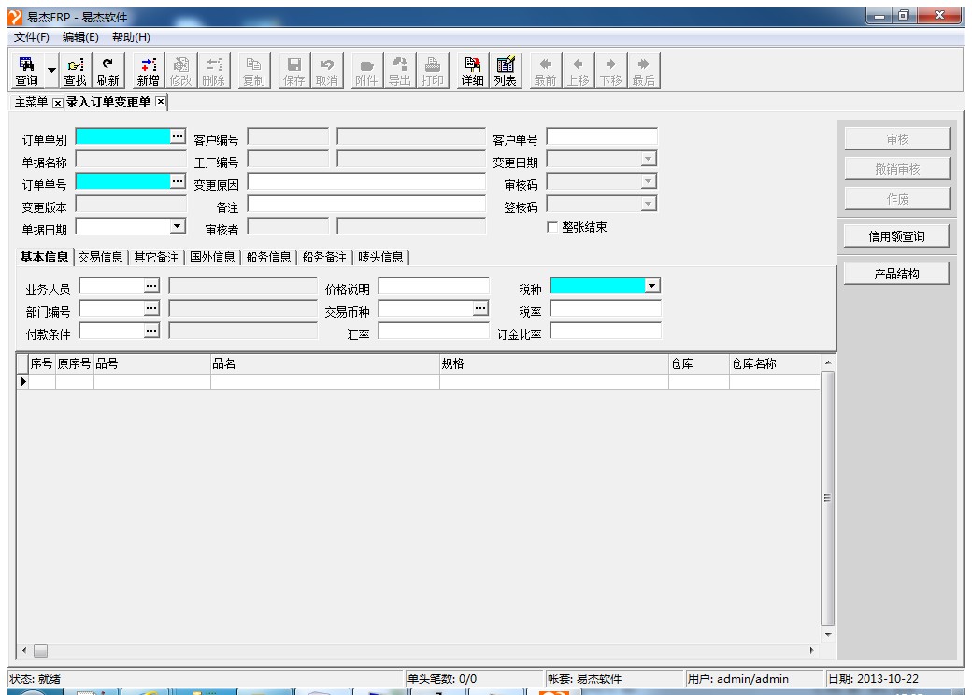This screenshot has height=695, width=972.
Task: Toggle the 整张结束 checkbox
Action: point(552,227)
